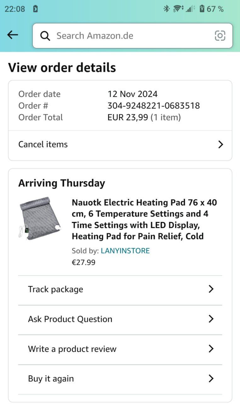The width and height of the screenshot is (240, 404).
Task: Tap the search magnifier icon
Action: 45,36
